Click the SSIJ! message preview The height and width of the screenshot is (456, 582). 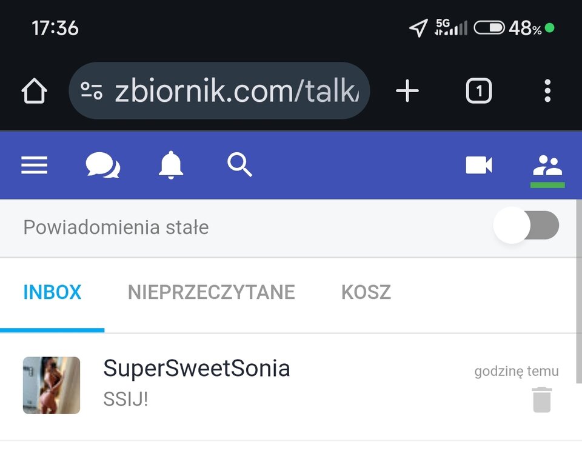click(126, 400)
